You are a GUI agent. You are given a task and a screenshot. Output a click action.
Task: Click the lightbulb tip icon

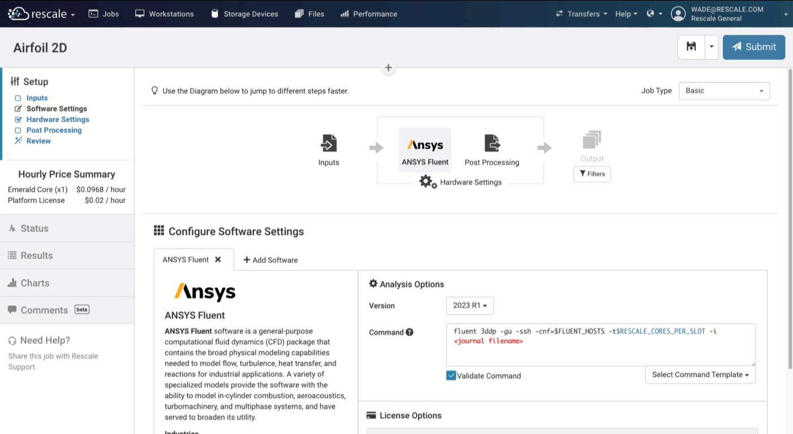[x=154, y=91]
